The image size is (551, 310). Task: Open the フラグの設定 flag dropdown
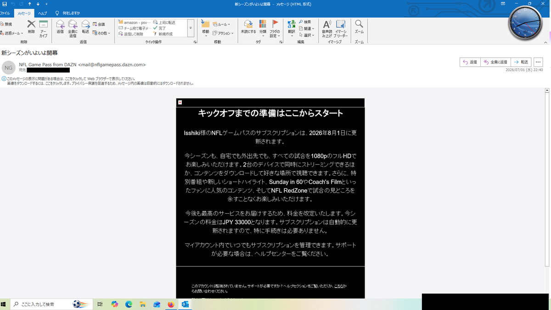click(x=275, y=29)
